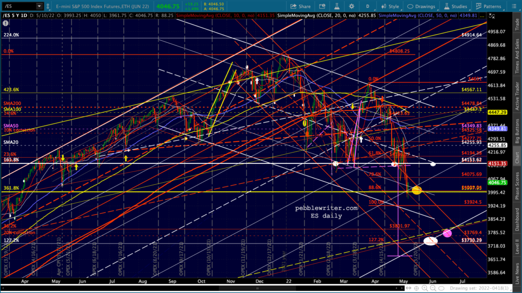The height and width of the screenshot is (293, 522).
Task: Open the Trade sidebar tab
Action: pyautogui.click(x=517, y=24)
